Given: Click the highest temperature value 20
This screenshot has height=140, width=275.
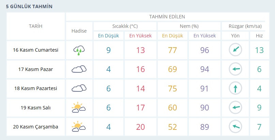Looking at the screenshot, I should (141, 127).
